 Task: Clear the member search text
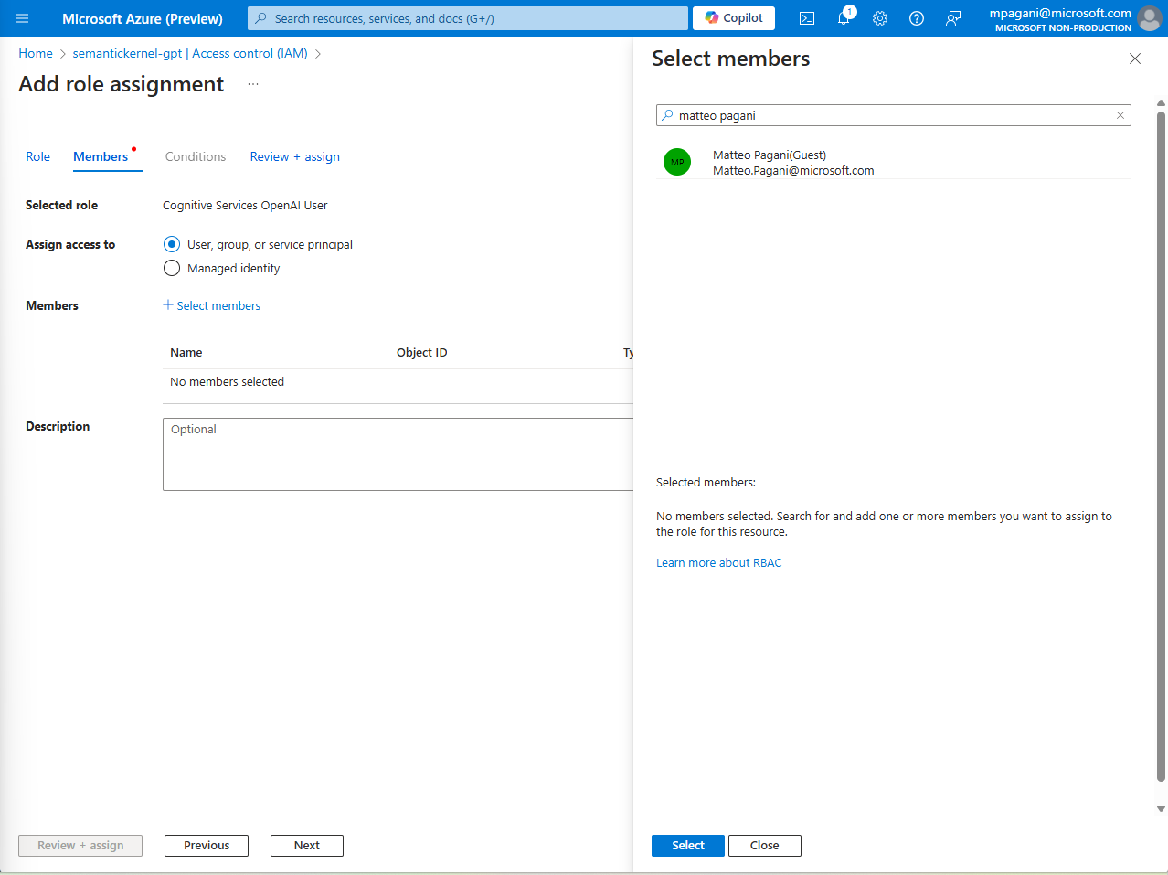1120,115
